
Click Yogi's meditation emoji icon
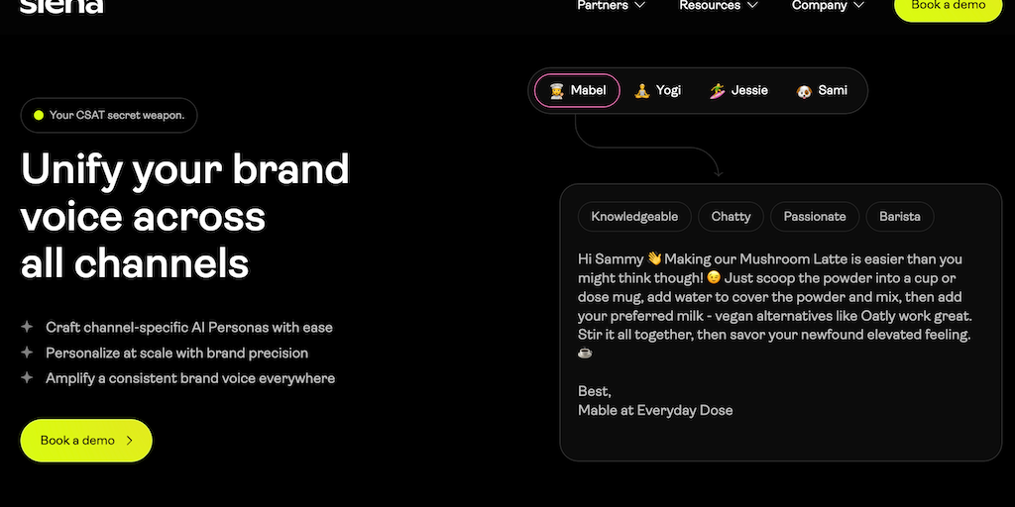(641, 91)
